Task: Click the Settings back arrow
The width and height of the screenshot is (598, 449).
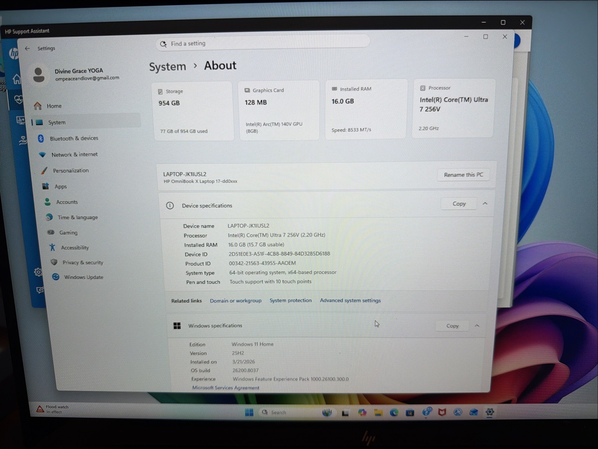Action: tap(27, 48)
